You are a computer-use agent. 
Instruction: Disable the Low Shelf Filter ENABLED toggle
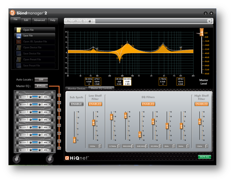coord(95,104)
